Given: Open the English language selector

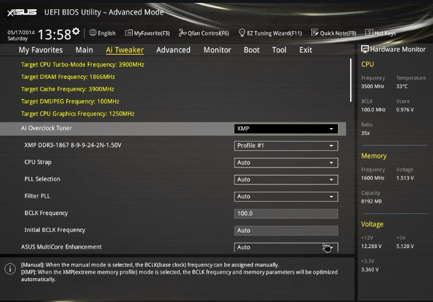Looking at the screenshot, I should coord(103,33).
